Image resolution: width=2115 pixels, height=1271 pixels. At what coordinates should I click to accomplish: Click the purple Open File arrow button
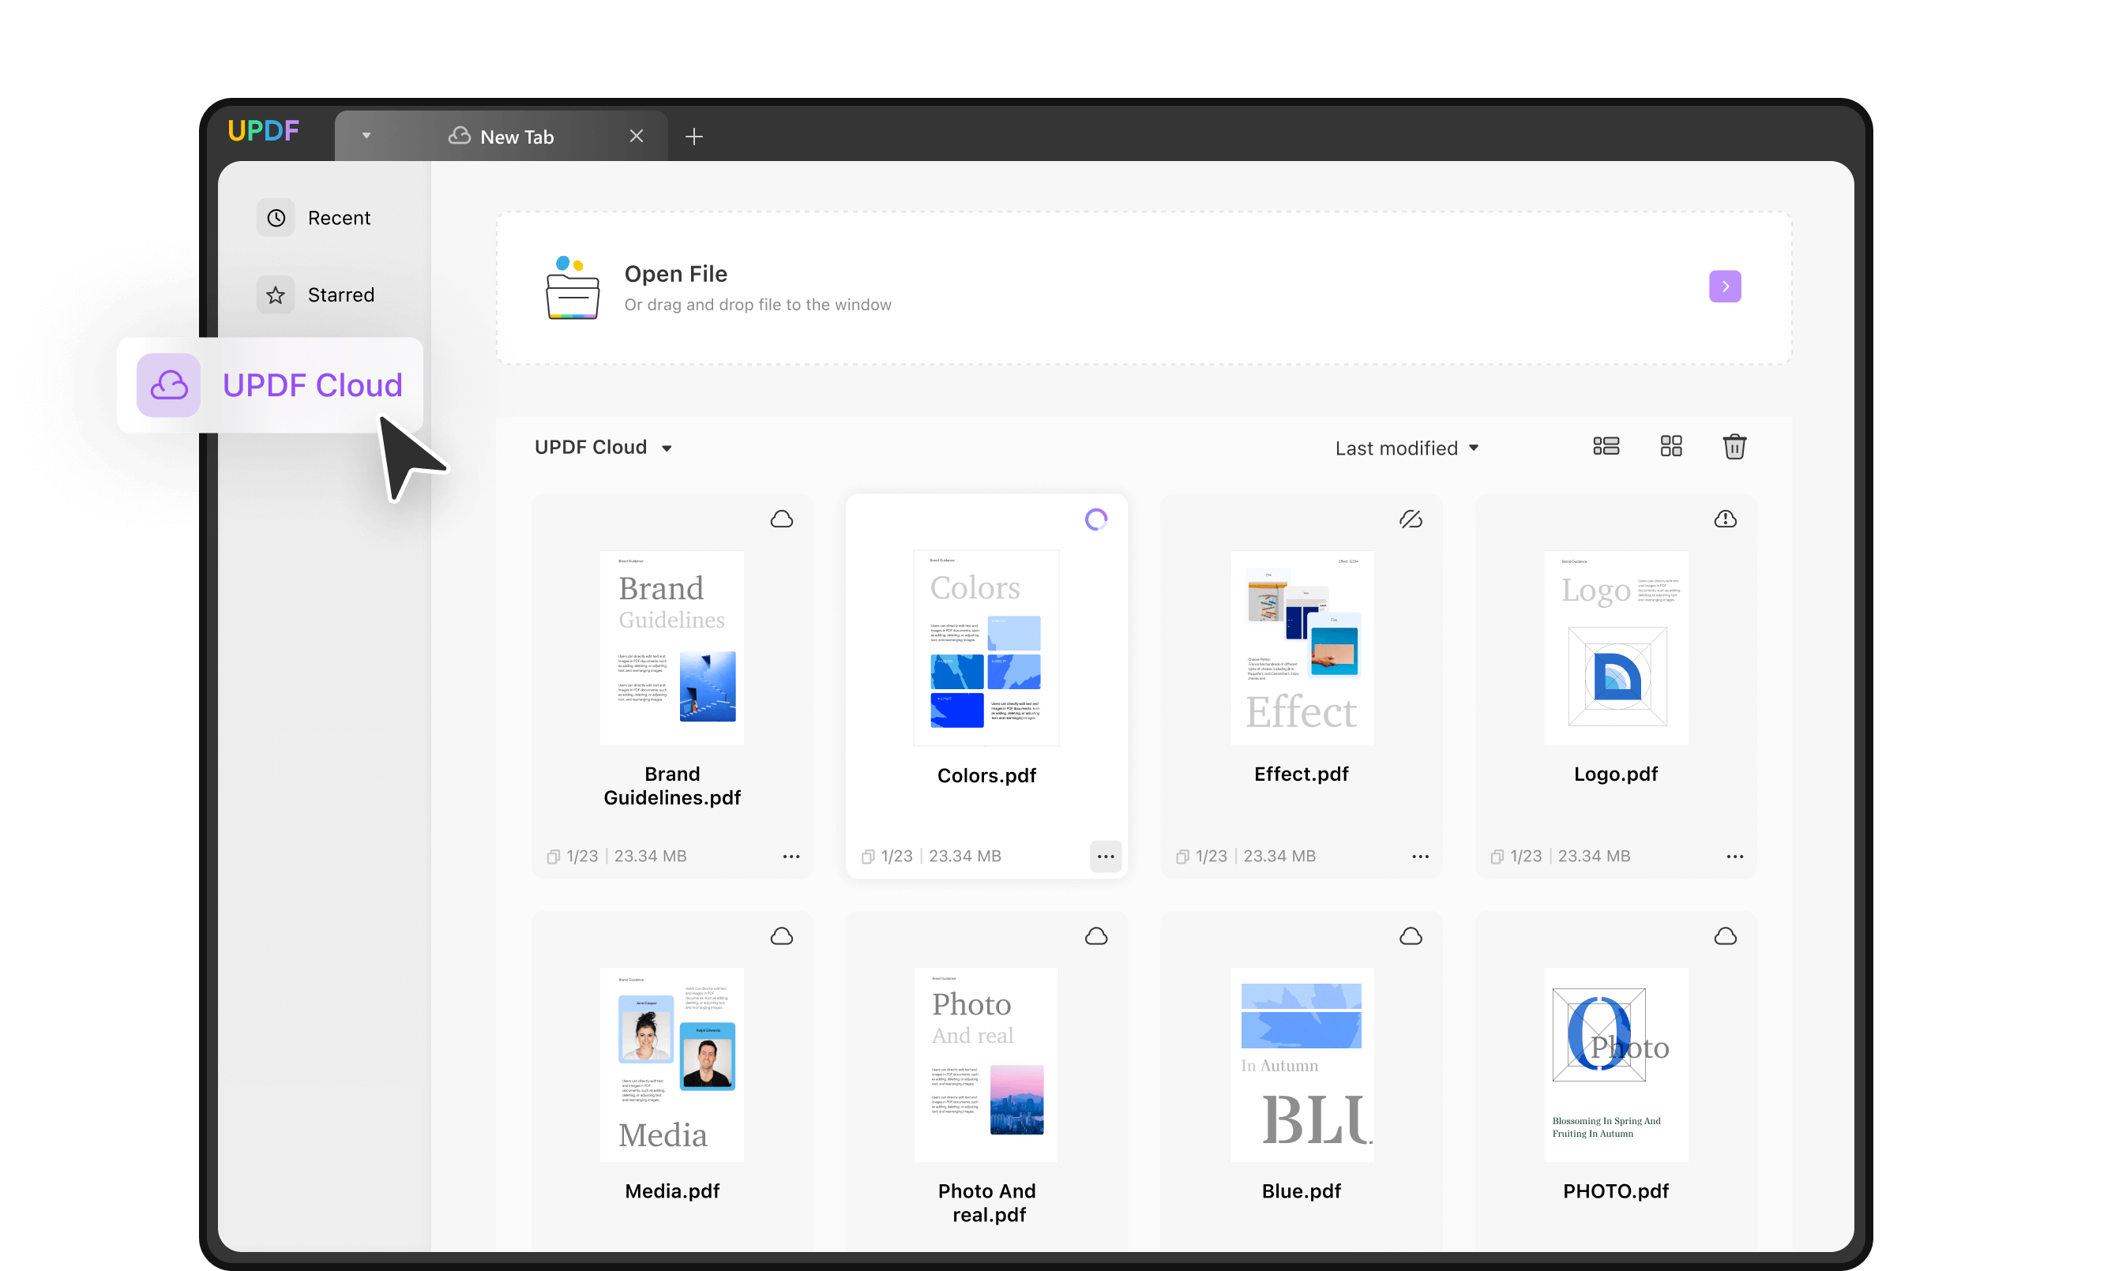1723,286
